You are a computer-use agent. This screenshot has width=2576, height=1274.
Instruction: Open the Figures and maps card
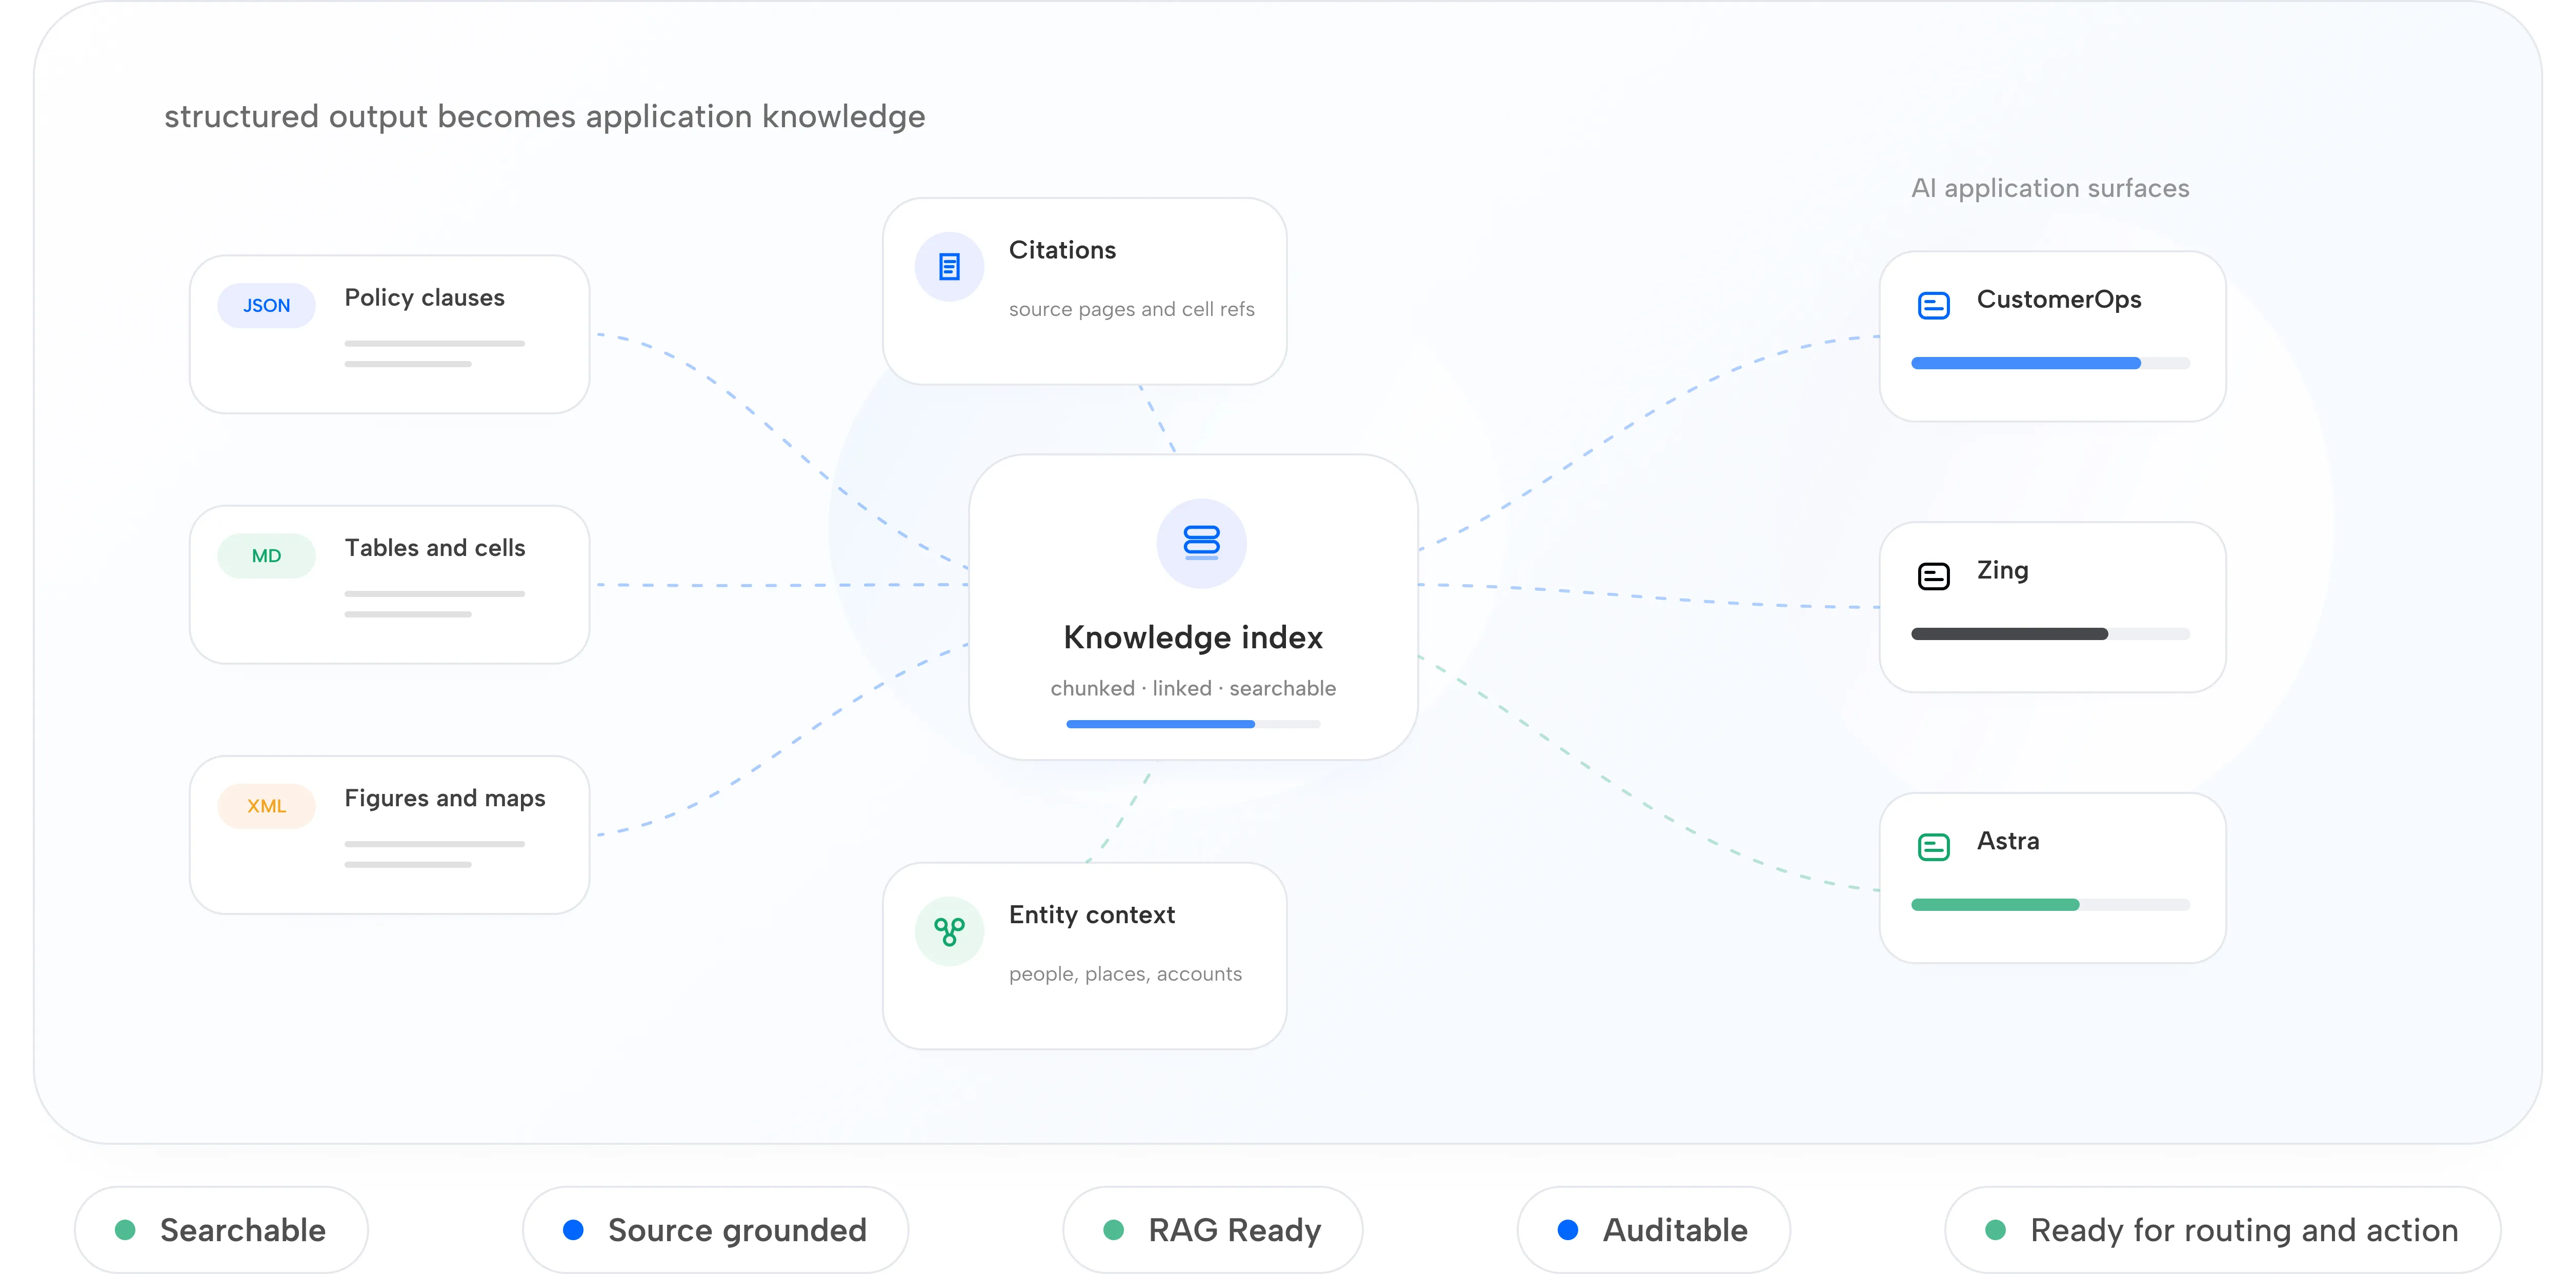[389, 835]
